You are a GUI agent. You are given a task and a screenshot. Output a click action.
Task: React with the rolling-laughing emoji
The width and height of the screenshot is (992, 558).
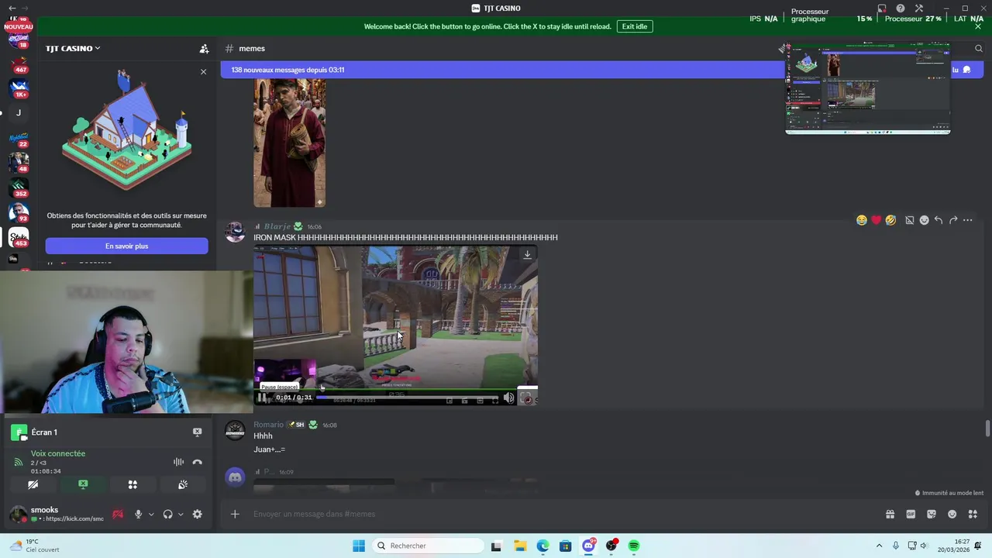click(890, 220)
